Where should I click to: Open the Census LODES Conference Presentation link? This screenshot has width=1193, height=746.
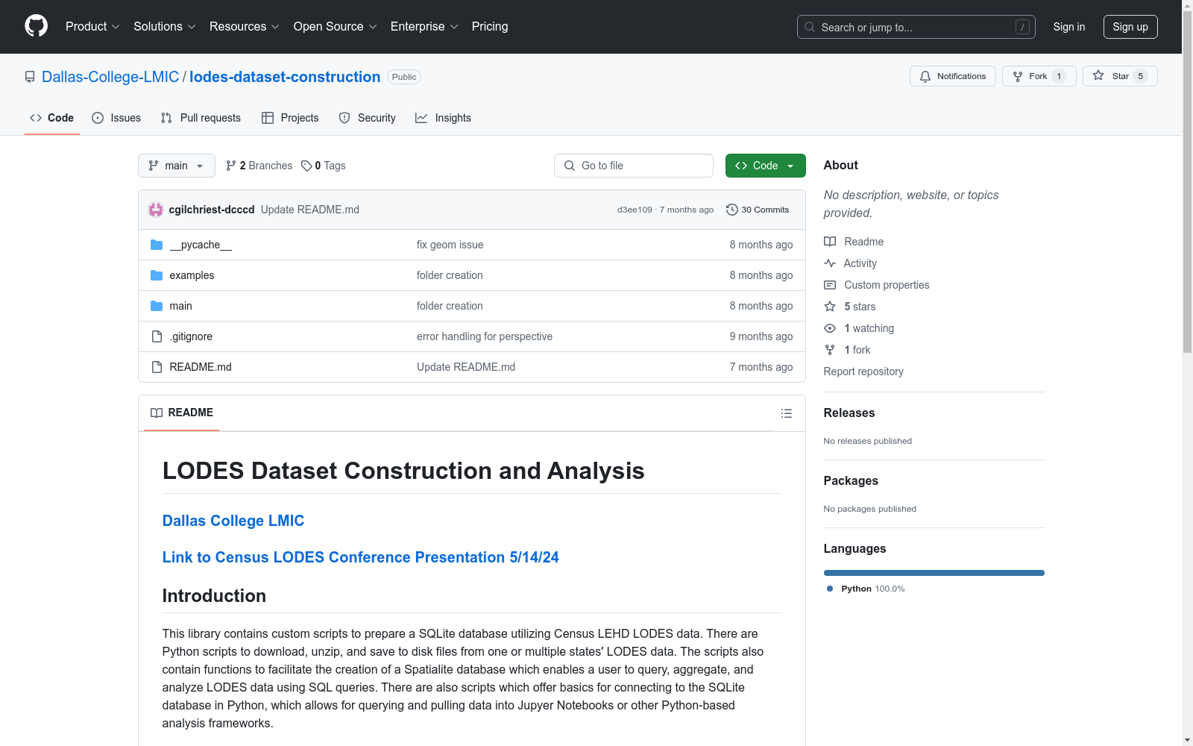coord(361,557)
